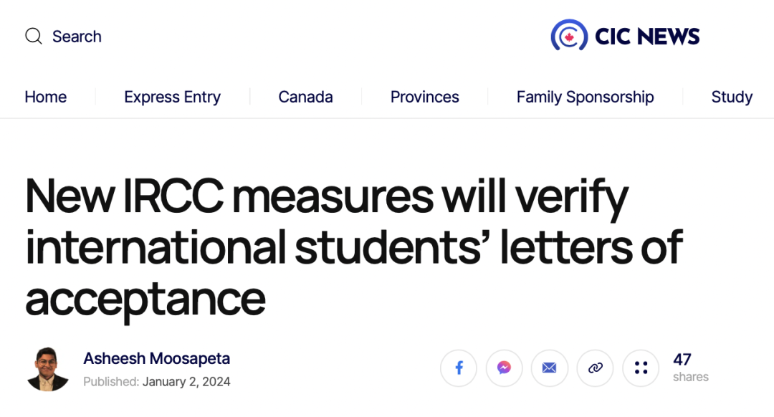Click the Search text field
This screenshot has height=417, width=774.
click(77, 37)
